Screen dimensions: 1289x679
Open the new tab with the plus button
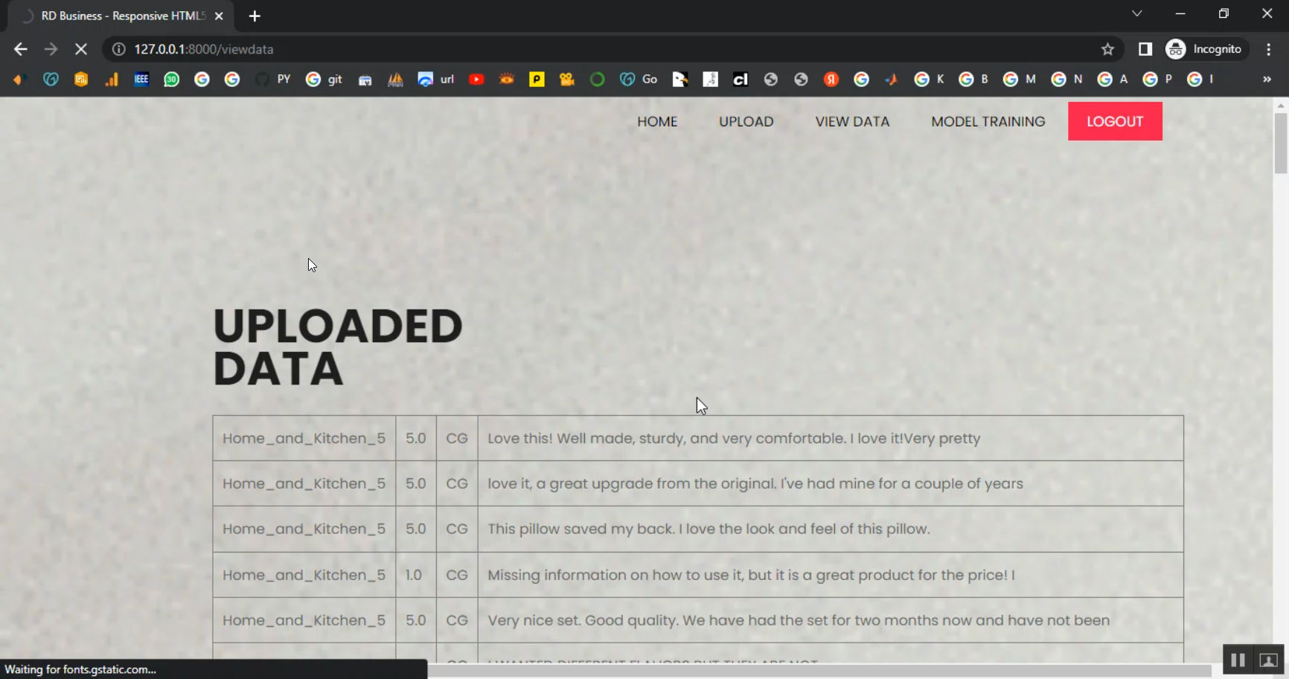tap(255, 16)
